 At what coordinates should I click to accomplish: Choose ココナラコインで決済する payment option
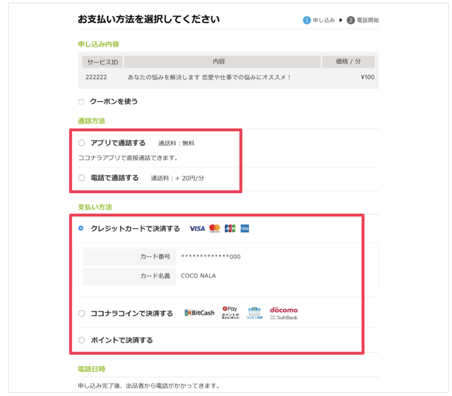pos(82,312)
